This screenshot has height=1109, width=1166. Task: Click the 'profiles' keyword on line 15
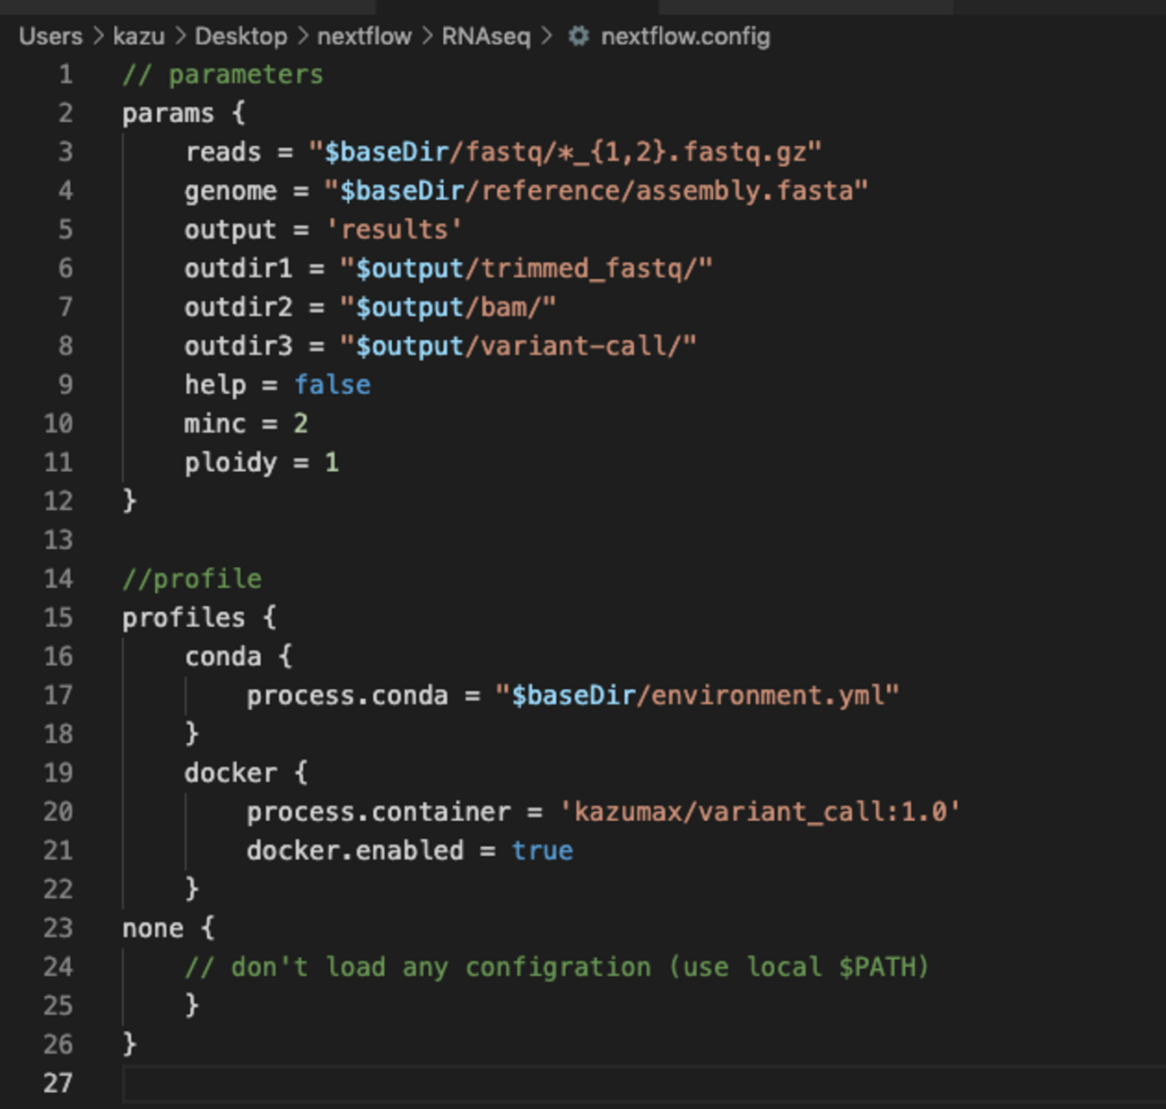(x=184, y=617)
